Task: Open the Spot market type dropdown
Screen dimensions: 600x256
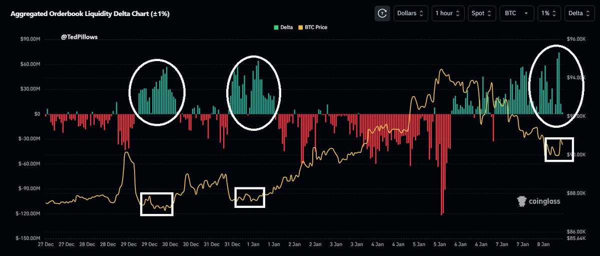Action: point(482,13)
